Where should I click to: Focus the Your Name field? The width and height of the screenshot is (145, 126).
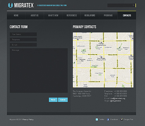(23, 34)
